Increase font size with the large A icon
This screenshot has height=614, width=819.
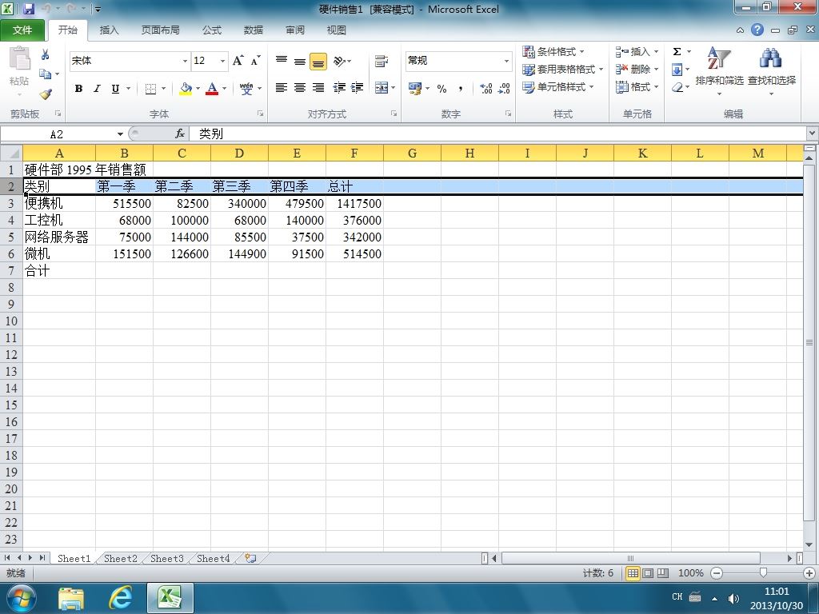pyautogui.click(x=238, y=61)
